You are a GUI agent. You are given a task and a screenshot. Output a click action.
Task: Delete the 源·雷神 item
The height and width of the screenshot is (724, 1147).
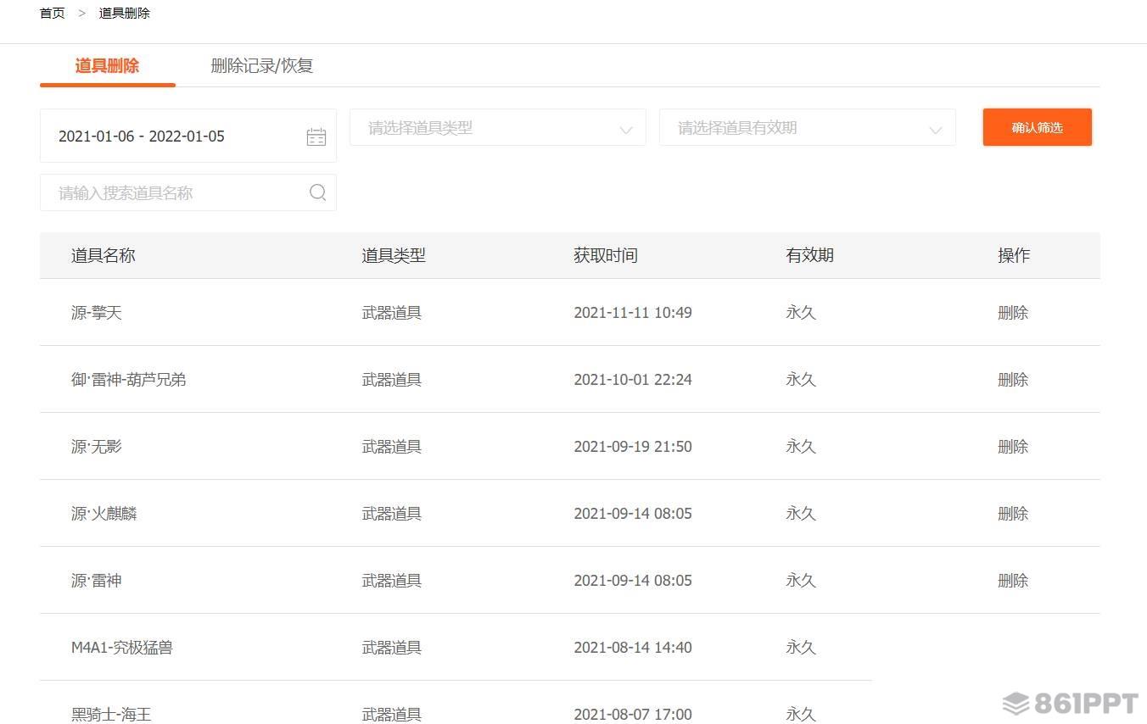click(1013, 581)
